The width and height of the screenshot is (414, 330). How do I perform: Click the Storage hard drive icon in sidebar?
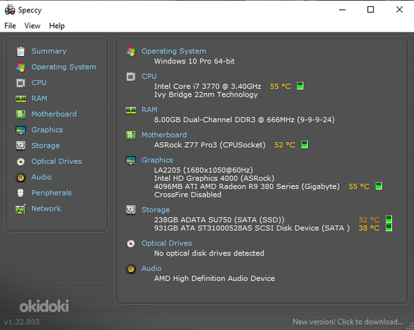[21, 146]
